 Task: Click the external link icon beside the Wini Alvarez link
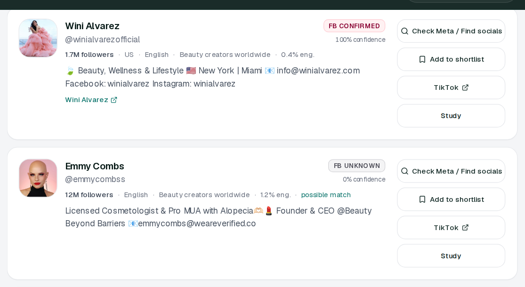click(x=114, y=100)
